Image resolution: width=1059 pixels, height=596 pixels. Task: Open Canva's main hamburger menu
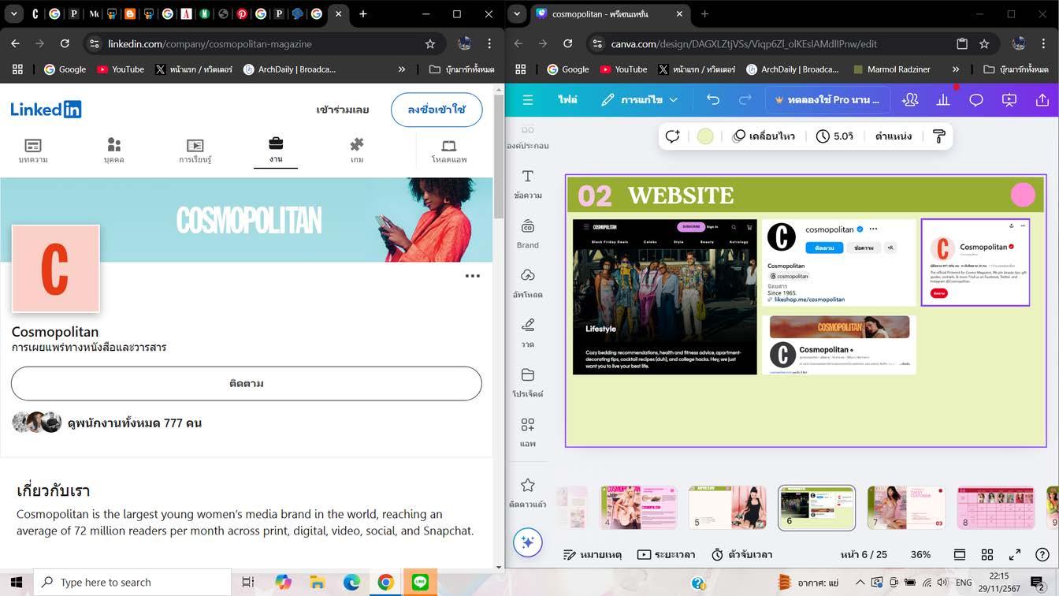(x=528, y=100)
